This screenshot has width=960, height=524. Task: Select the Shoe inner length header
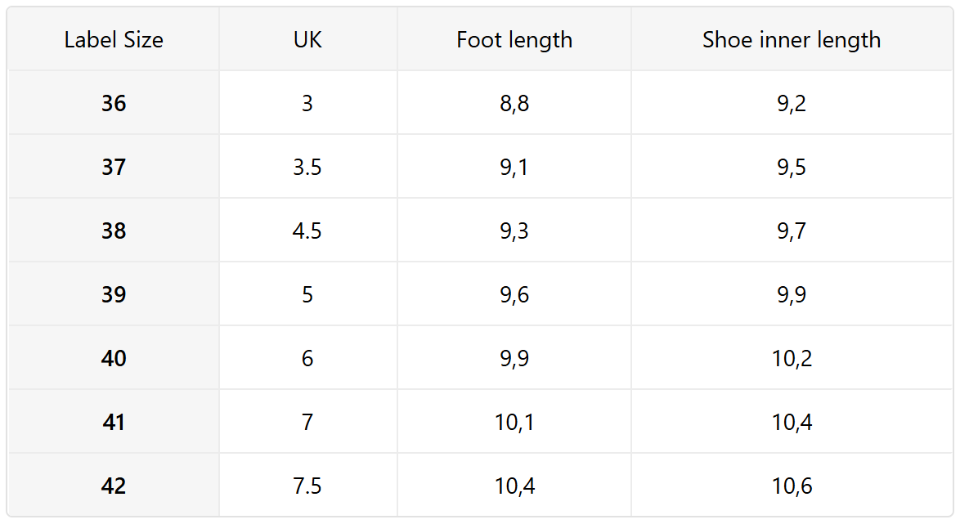pyautogui.click(x=792, y=40)
